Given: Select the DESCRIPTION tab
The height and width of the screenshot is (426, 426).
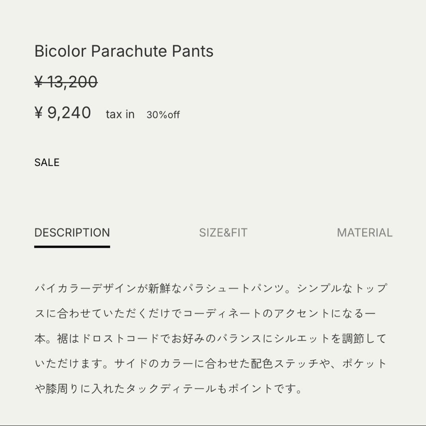Looking at the screenshot, I should (72, 233).
